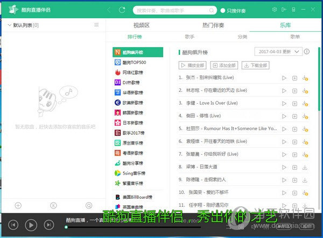Viewport: 323px width, 238px height.
Task: Click the back arrow in the header
Action: 109,10
